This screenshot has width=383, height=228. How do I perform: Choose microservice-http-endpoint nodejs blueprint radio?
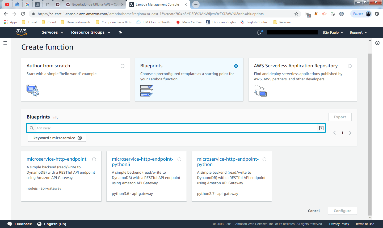point(94,159)
